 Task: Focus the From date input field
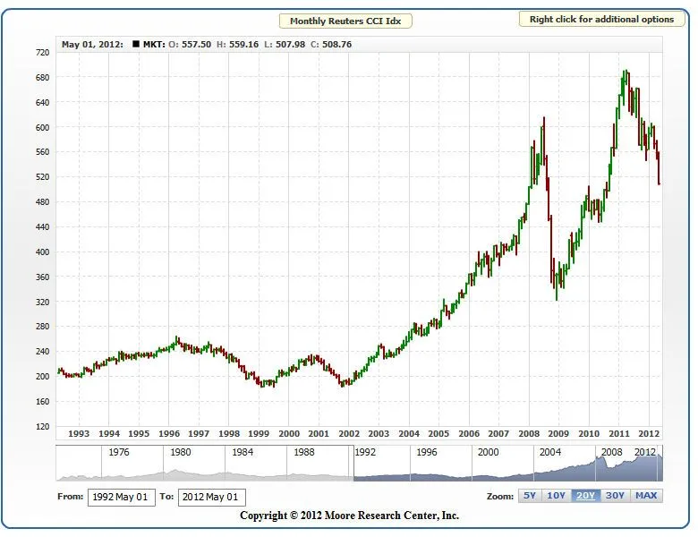click(x=121, y=497)
